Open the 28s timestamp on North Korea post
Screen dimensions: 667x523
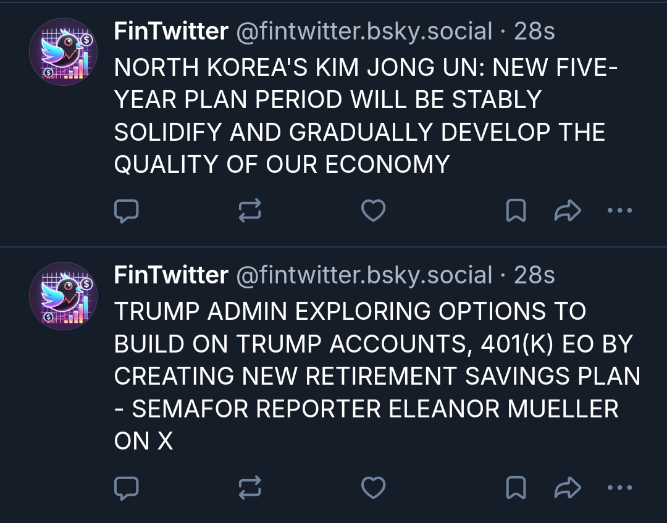535,31
